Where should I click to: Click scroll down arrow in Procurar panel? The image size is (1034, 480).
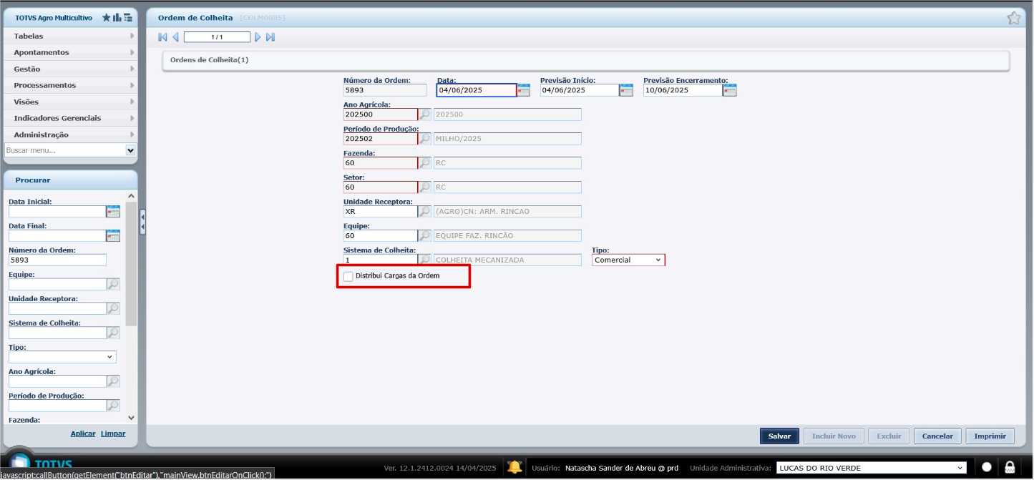(131, 418)
